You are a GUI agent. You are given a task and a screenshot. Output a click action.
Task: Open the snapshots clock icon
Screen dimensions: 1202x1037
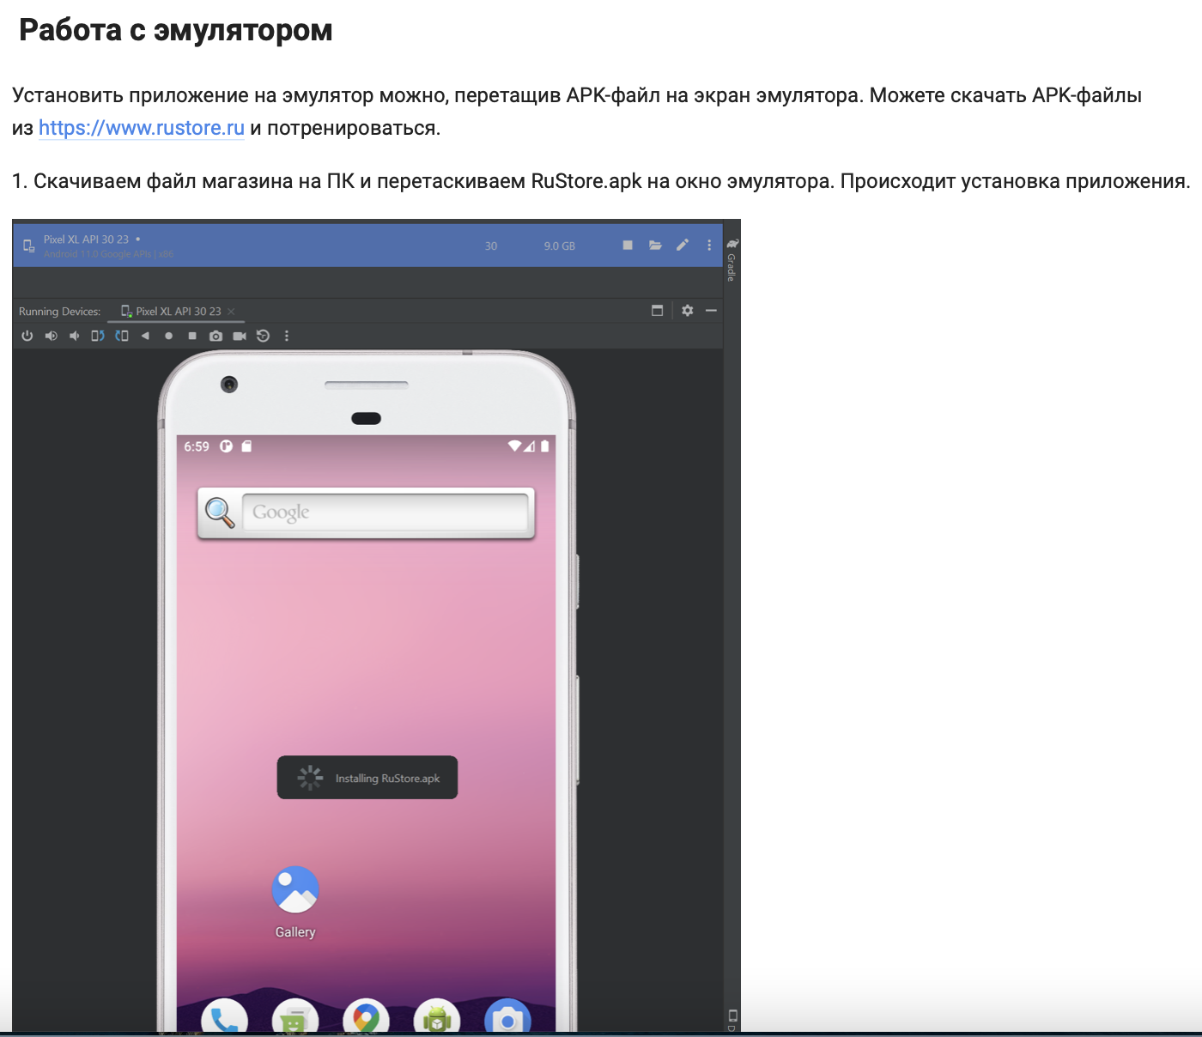pyautogui.click(x=264, y=336)
